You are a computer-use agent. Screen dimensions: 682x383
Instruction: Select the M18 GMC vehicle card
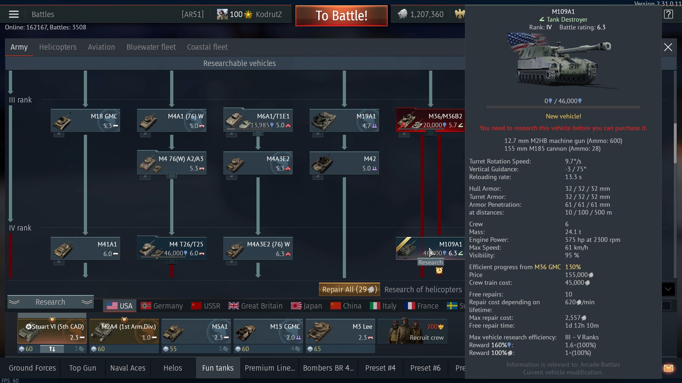tap(85, 121)
